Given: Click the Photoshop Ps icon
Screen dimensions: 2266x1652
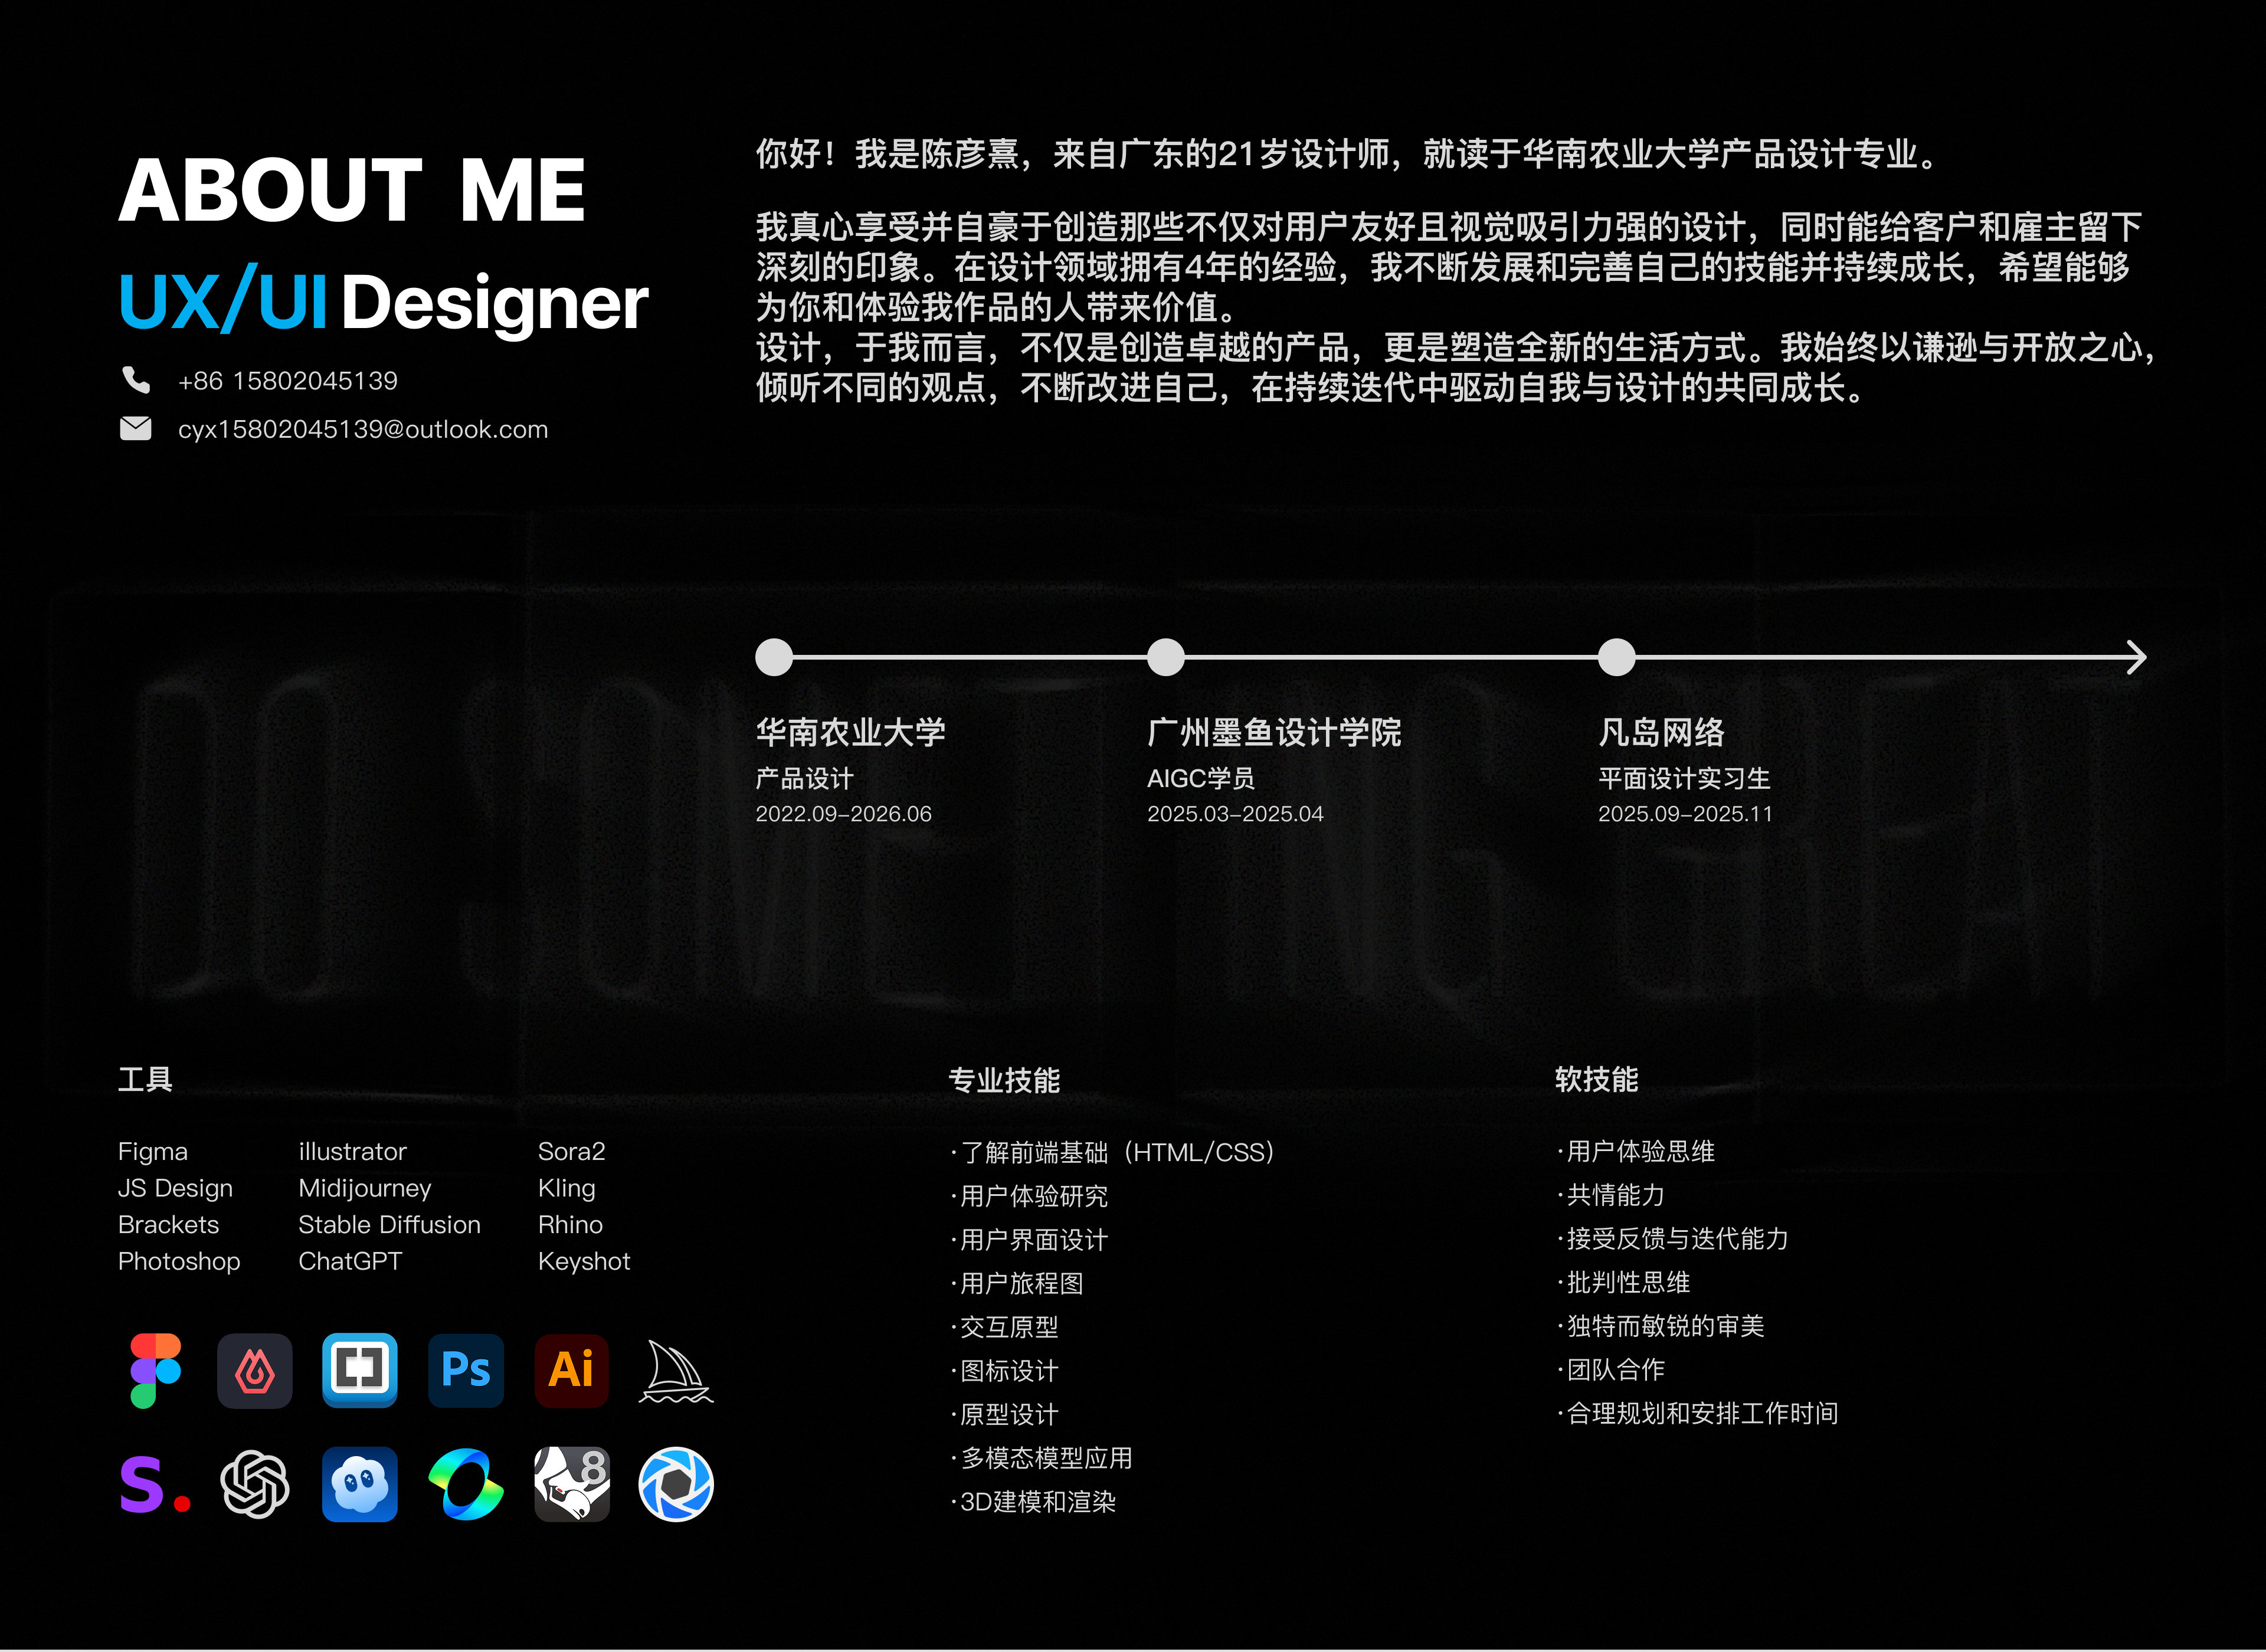Looking at the screenshot, I should tap(466, 1370).
